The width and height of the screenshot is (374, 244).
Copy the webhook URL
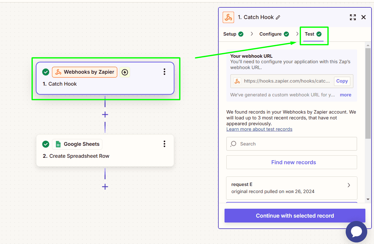[x=342, y=81]
